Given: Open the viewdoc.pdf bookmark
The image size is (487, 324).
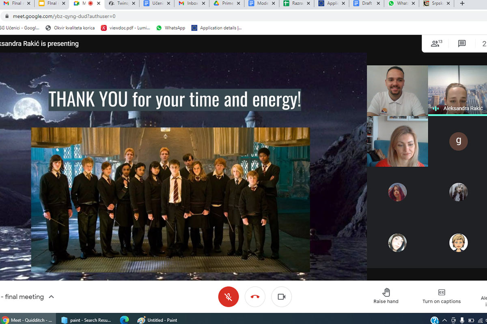Looking at the screenshot, I should (125, 28).
